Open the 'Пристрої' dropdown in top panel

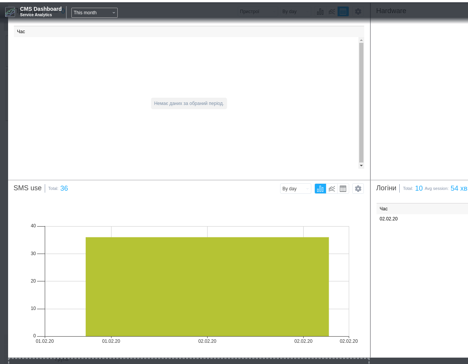[258, 12]
